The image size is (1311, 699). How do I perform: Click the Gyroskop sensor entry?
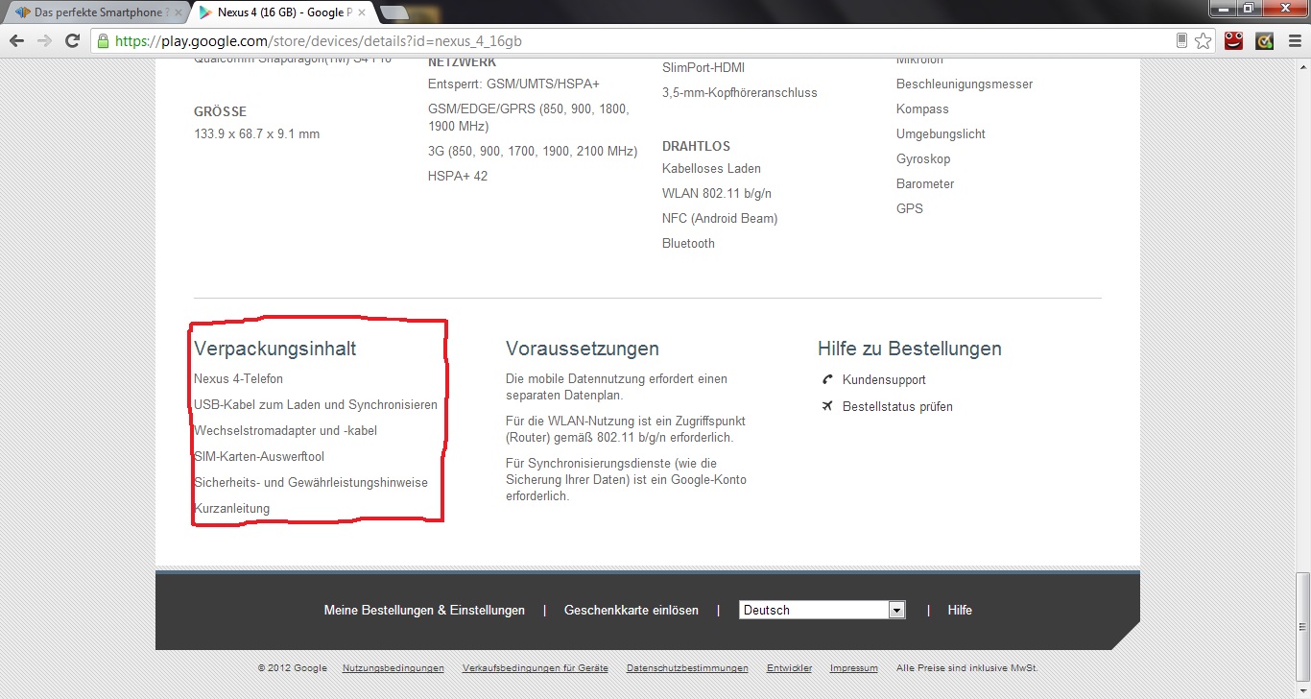pyautogui.click(x=925, y=159)
